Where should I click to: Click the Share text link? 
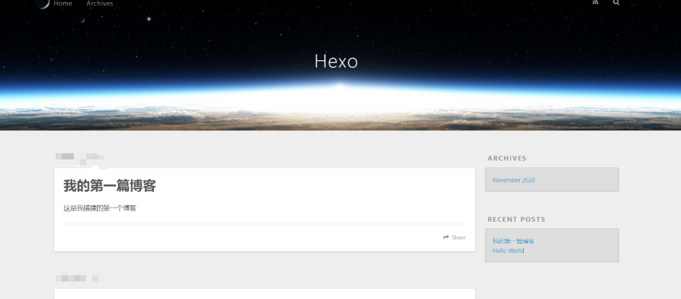(x=459, y=237)
